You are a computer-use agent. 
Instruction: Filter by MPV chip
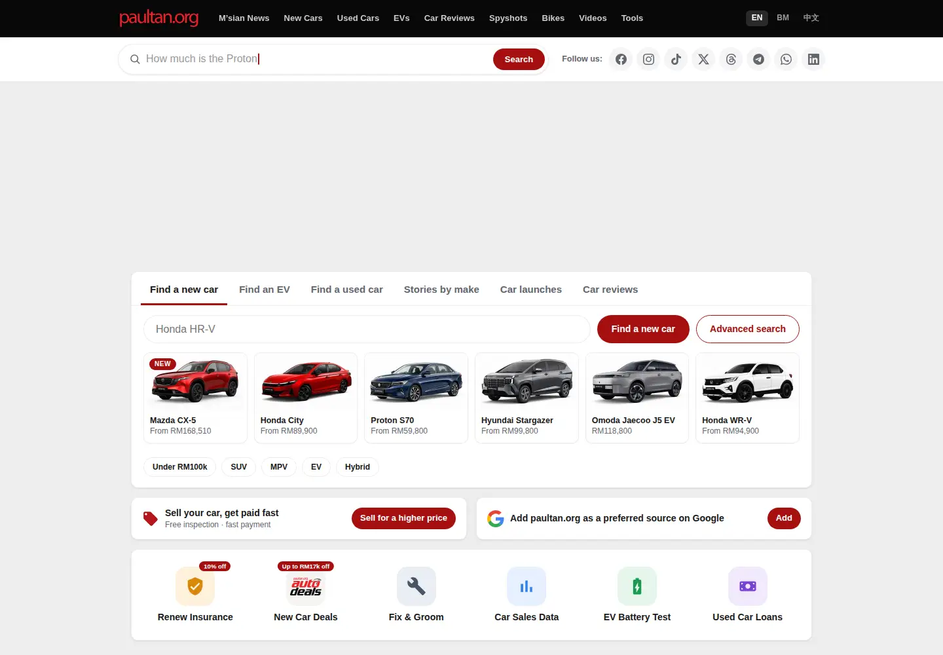(279, 467)
